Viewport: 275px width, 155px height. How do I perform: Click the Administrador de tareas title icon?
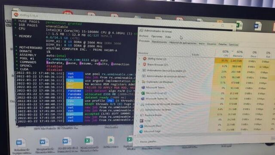pyautogui.click(x=141, y=31)
